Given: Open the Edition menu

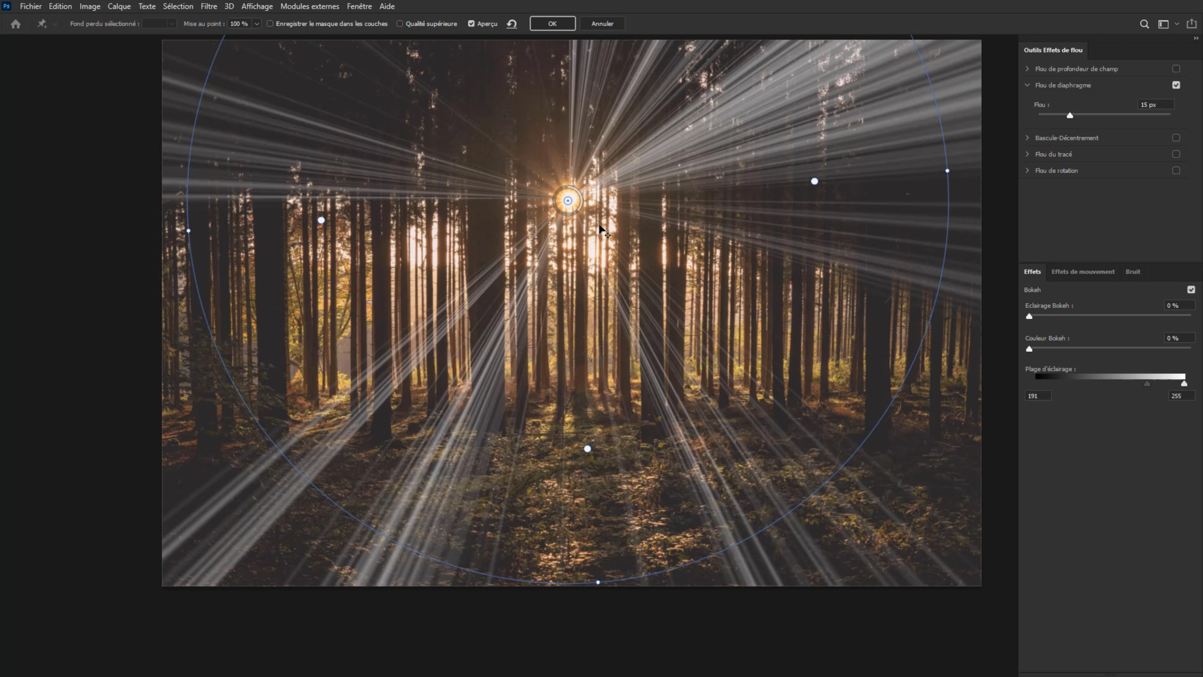Looking at the screenshot, I should [x=60, y=6].
